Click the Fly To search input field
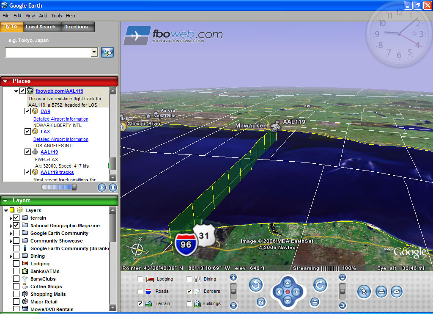 (x=48, y=52)
